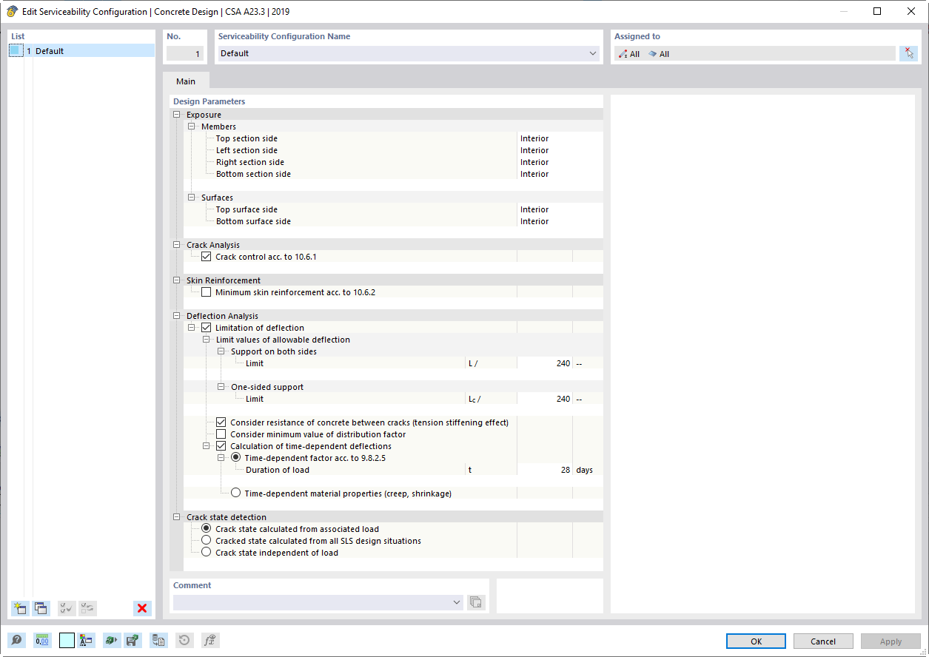
Task: Open the Comment dropdown
Action: (456, 602)
